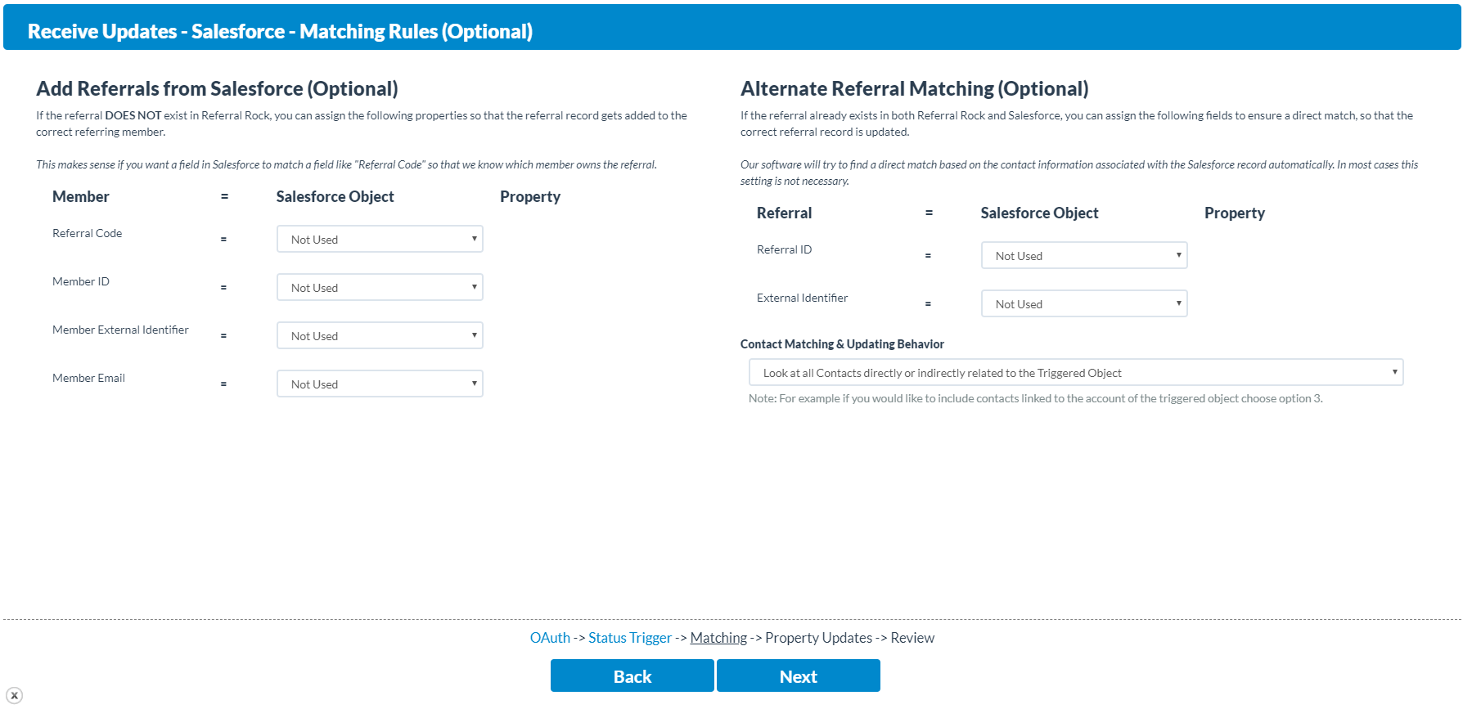The height and width of the screenshot is (709, 1463).
Task: Click the Alternate Referral Matching heading
Action: (x=915, y=88)
